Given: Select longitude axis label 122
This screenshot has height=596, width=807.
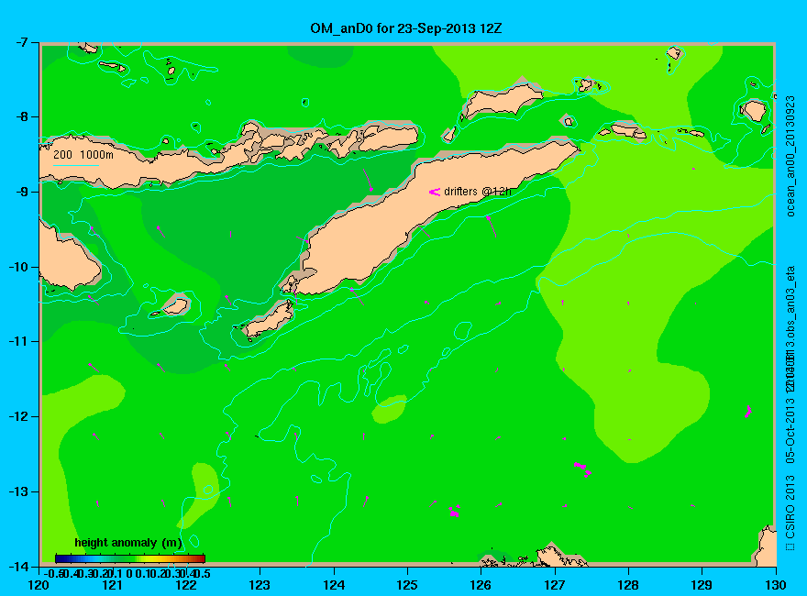Looking at the screenshot, I should point(186,585).
